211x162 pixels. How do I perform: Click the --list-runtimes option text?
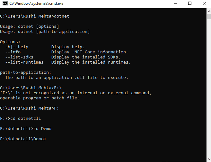(x=24, y=62)
